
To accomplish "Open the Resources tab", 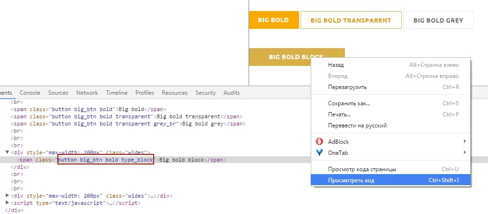I will tap(174, 93).
